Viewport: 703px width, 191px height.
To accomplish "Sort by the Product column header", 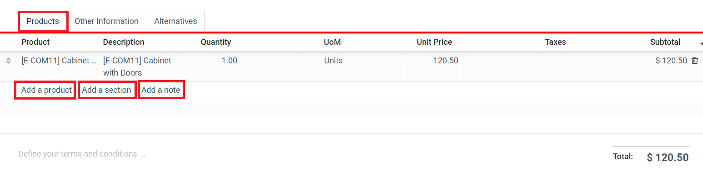I will coord(35,42).
